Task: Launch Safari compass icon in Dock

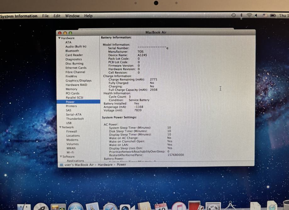Action: (110, 206)
